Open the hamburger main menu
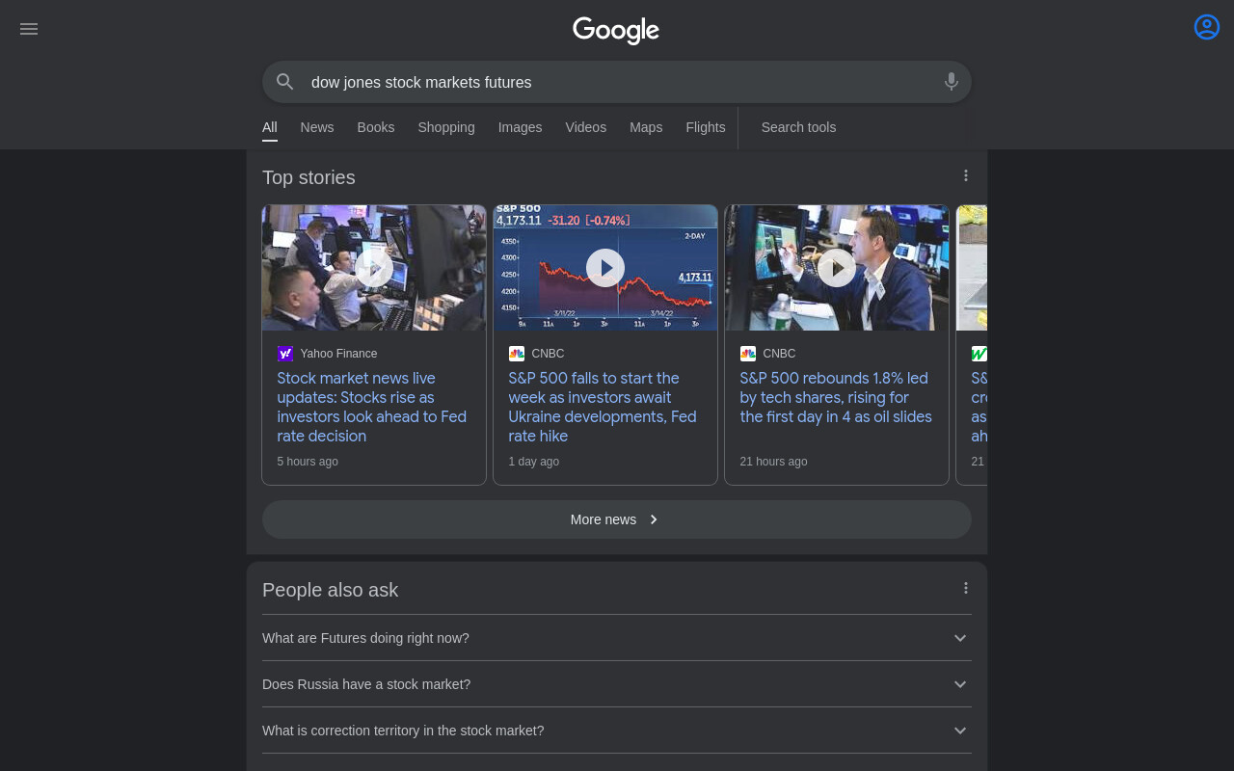Image resolution: width=1234 pixels, height=771 pixels. [29, 29]
